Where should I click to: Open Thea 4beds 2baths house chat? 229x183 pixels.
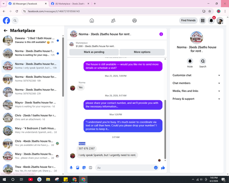click(x=31, y=169)
